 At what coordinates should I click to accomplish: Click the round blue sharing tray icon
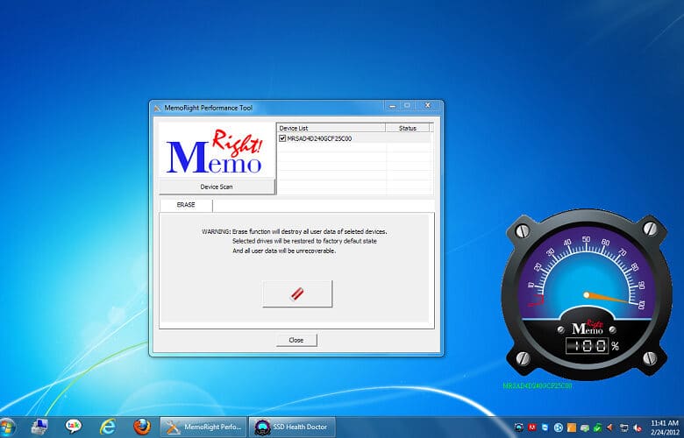[559, 427]
